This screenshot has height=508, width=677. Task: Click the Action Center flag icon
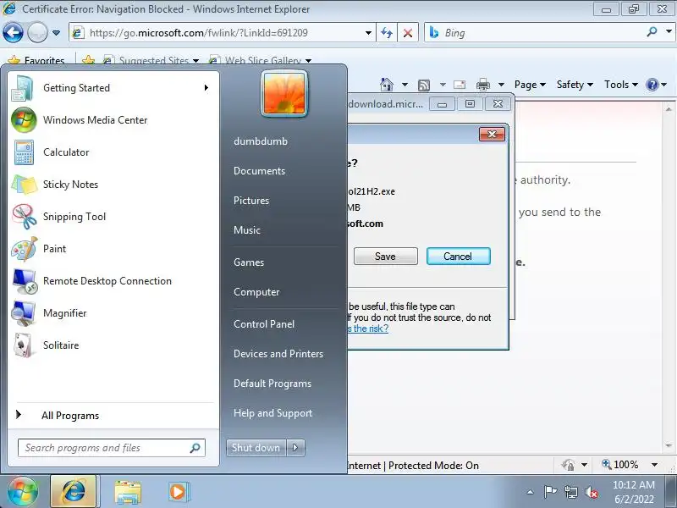550,492
